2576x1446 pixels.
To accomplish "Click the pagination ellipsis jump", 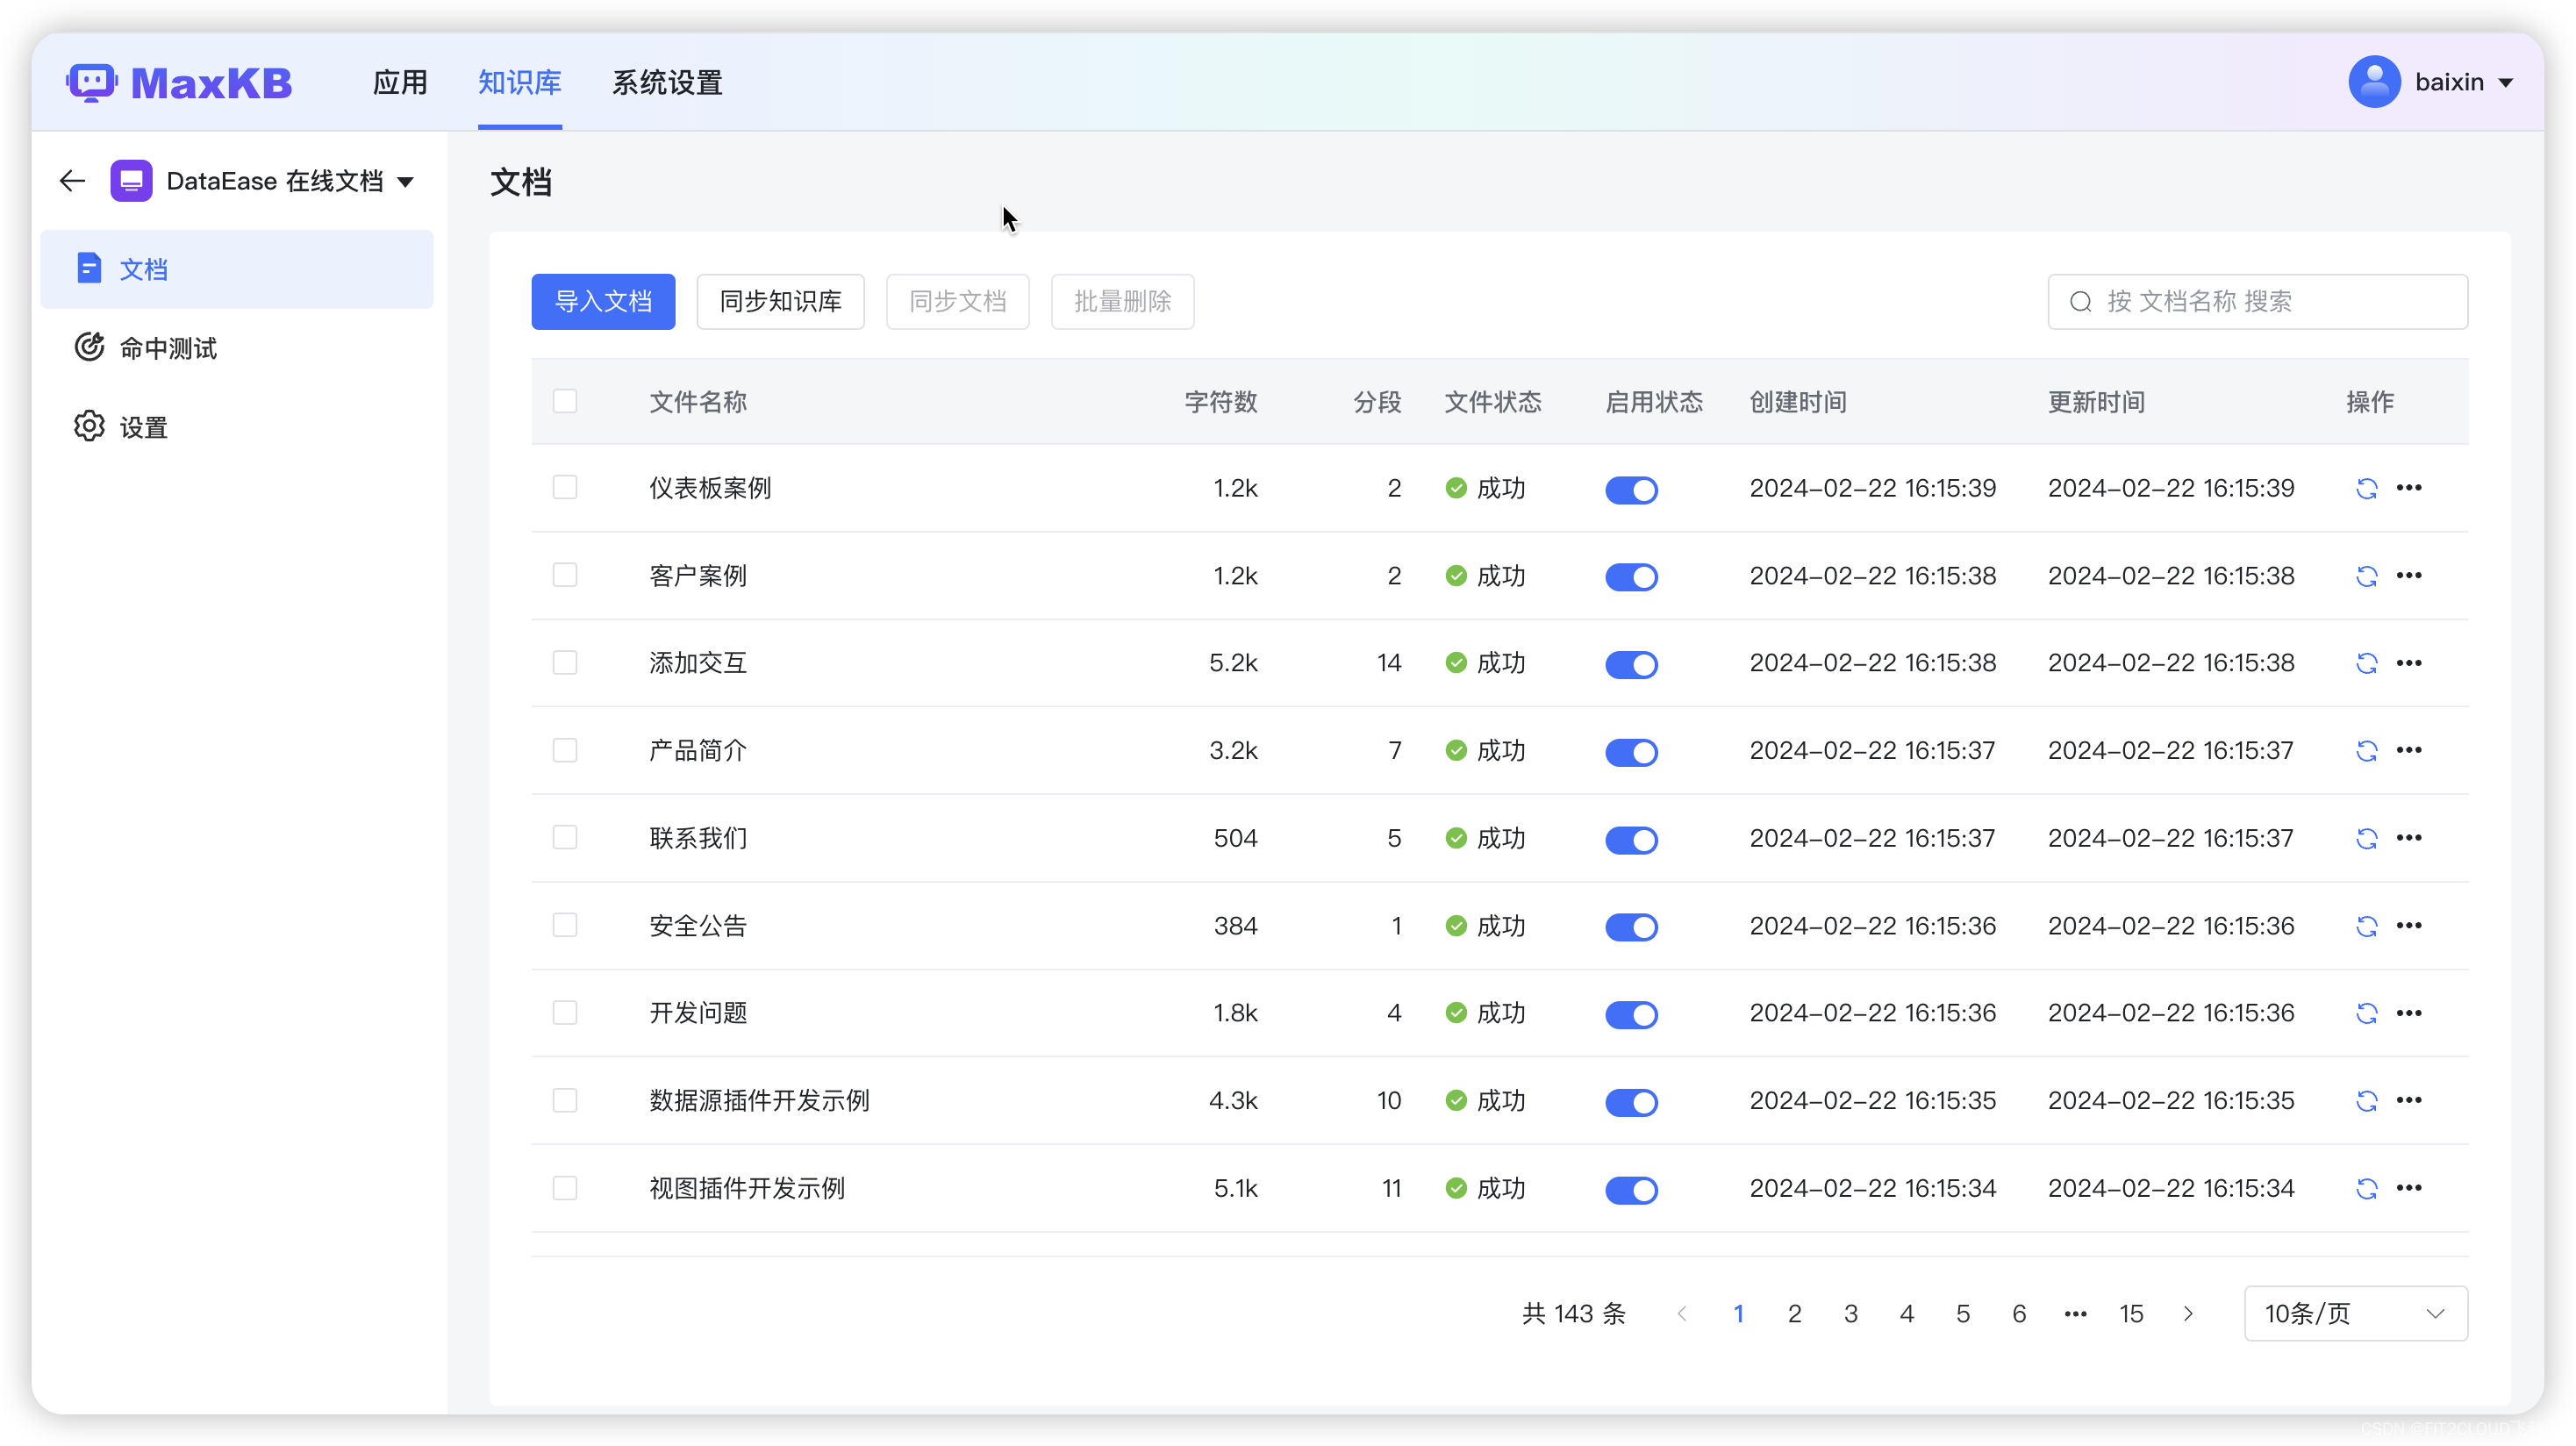I will coord(2075,1313).
